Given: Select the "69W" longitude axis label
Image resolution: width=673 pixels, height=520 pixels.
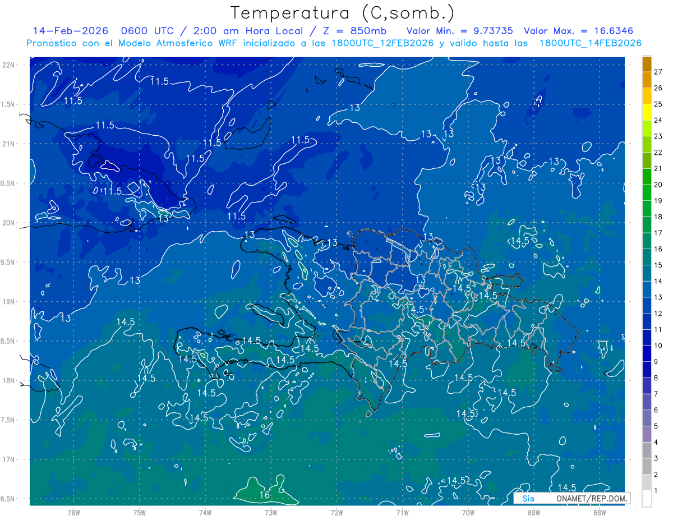Looking at the screenshot, I should click(x=534, y=512).
